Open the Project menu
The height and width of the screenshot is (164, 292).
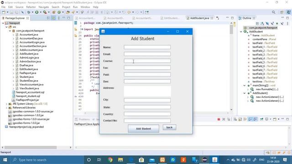66,7
